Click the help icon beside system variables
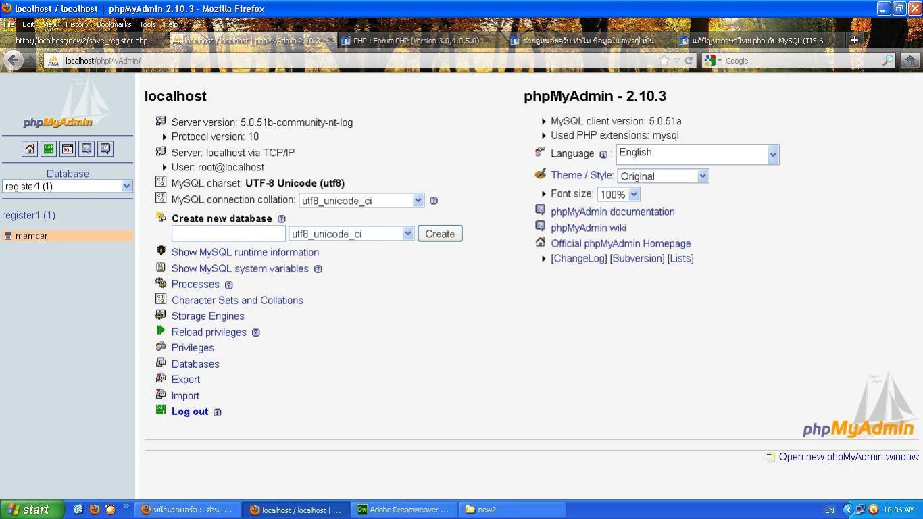923x519 pixels. pyautogui.click(x=318, y=269)
